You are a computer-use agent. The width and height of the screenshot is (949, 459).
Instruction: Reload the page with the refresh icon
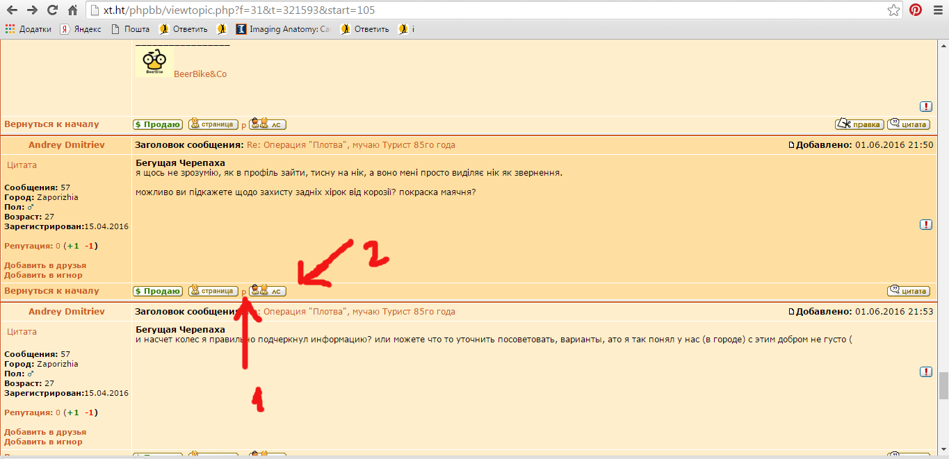pyautogui.click(x=52, y=10)
